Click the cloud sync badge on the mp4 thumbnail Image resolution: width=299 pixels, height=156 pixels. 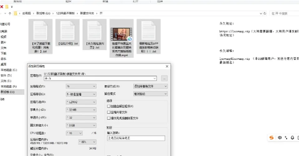[x=130, y=39]
